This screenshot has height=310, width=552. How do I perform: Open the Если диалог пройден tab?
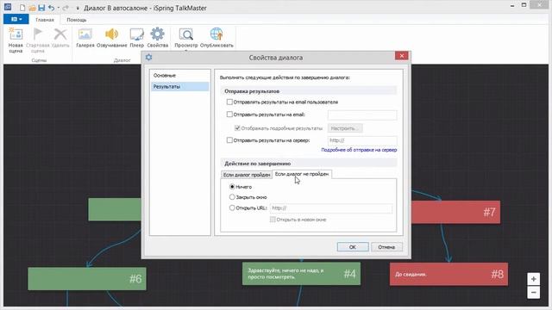(247, 175)
